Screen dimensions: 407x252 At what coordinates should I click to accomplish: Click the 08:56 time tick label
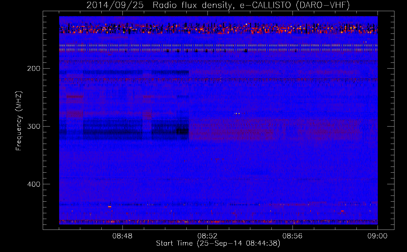(x=293, y=236)
